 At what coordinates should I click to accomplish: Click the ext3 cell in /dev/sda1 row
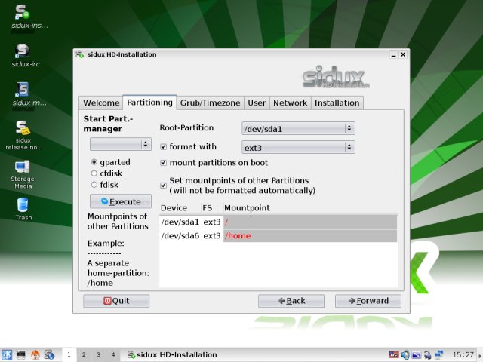click(x=212, y=222)
